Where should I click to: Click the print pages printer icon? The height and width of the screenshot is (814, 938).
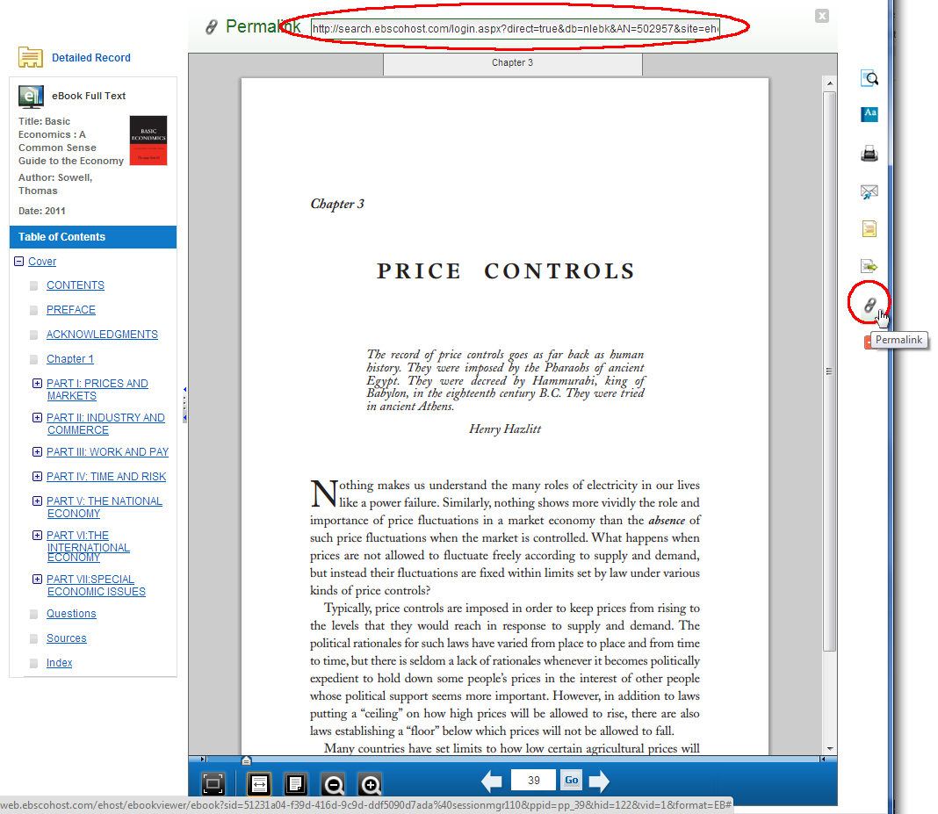pos(869,154)
